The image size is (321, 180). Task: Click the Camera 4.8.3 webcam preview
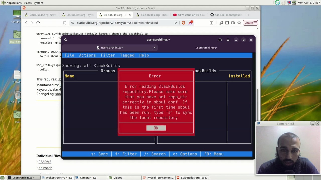[288, 150]
